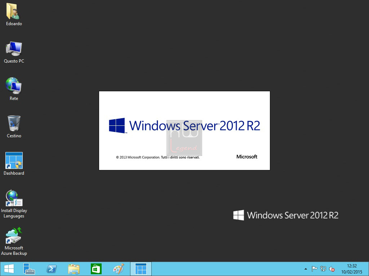Click the Edoardo icon label text
This screenshot has height=276, width=369.
point(14,24)
